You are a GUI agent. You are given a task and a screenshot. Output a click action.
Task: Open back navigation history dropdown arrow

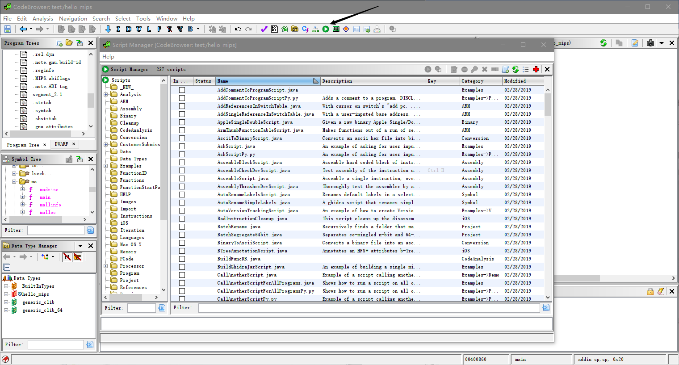tap(31, 29)
